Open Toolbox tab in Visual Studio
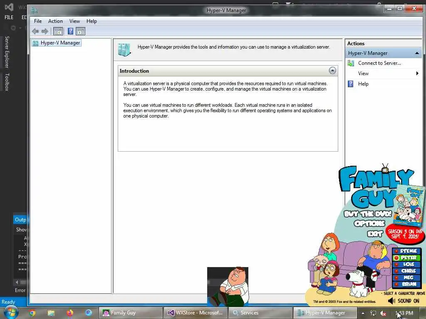Viewport: 426px width, 319px height. (7, 82)
